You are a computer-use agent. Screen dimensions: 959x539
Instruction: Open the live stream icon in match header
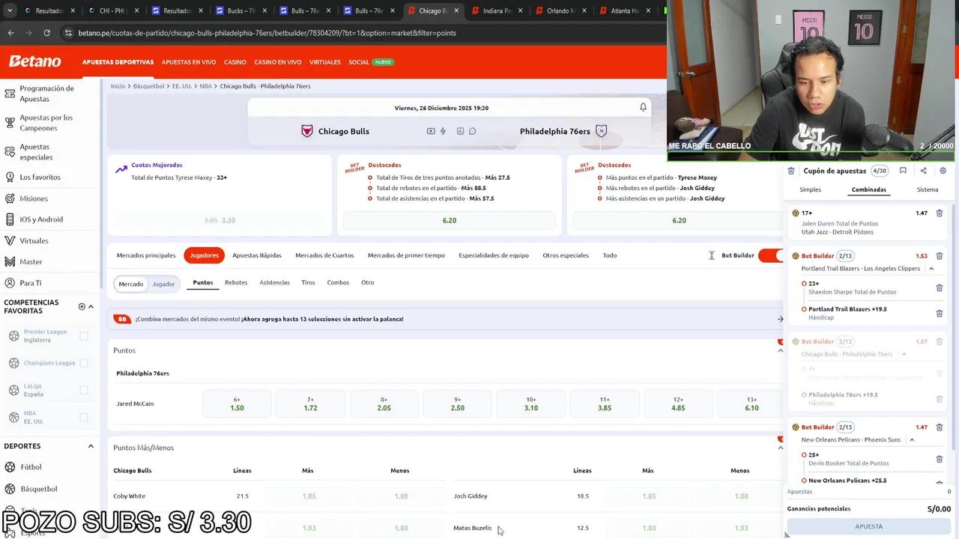tap(431, 131)
